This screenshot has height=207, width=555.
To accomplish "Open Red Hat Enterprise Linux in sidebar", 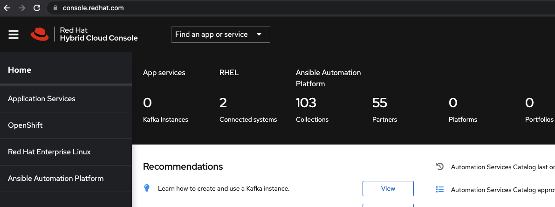I will 66,152.
